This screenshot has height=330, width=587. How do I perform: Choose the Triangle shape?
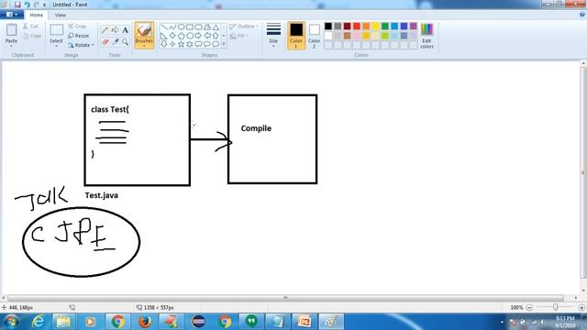point(216,27)
